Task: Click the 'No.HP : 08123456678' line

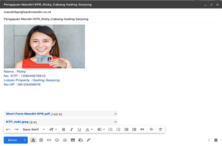Action: tap(22, 85)
